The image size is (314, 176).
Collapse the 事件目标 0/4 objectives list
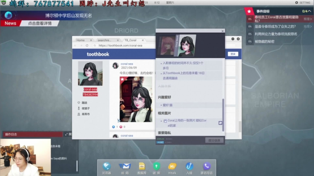(x=310, y=11)
